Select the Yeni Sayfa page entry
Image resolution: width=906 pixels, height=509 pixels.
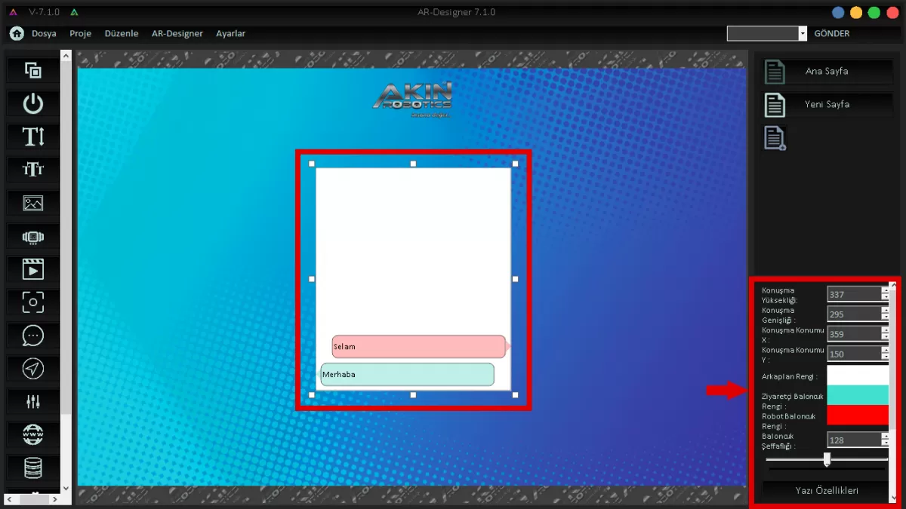(x=827, y=104)
